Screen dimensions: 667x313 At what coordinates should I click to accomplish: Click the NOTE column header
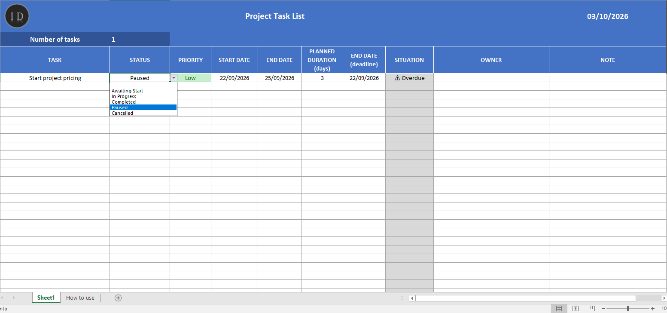coord(608,60)
